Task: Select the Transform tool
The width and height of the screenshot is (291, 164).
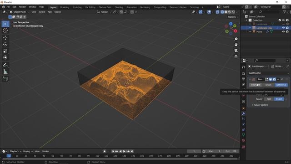Action: tap(5, 57)
